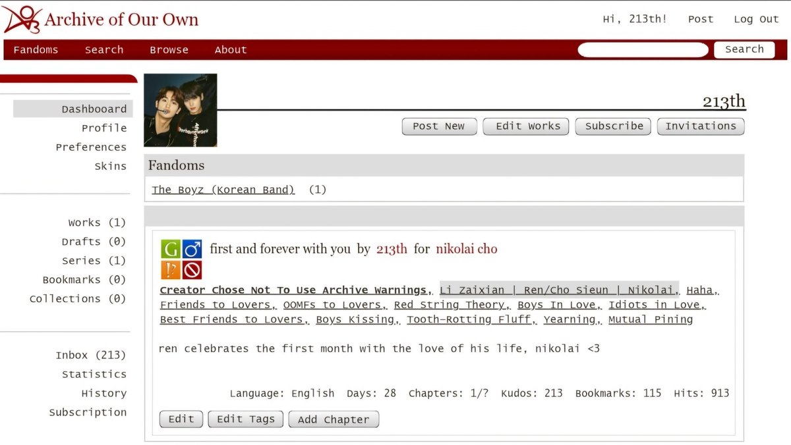Open Profile in the sidebar
Image resolution: width=791 pixels, height=445 pixels.
(x=104, y=128)
